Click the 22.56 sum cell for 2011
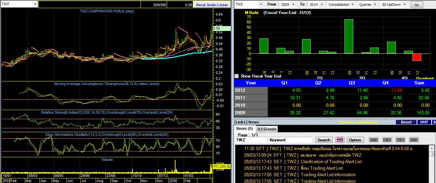This screenshot has width=436, height=183. [419, 98]
